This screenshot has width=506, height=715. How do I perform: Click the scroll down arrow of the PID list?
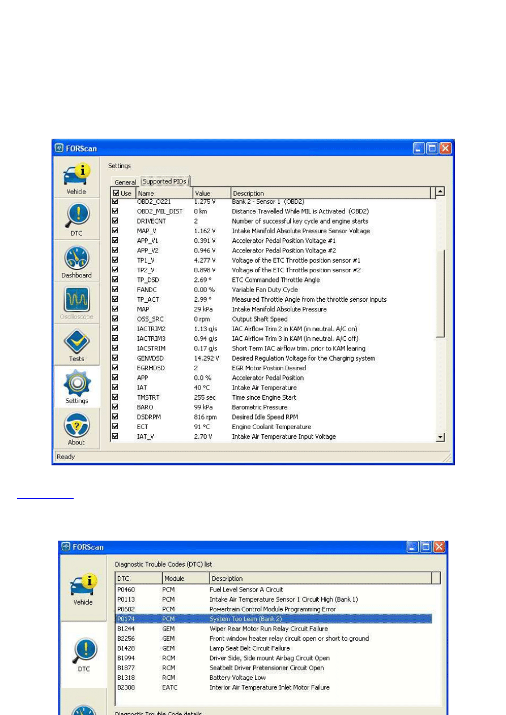pyautogui.click(x=440, y=437)
